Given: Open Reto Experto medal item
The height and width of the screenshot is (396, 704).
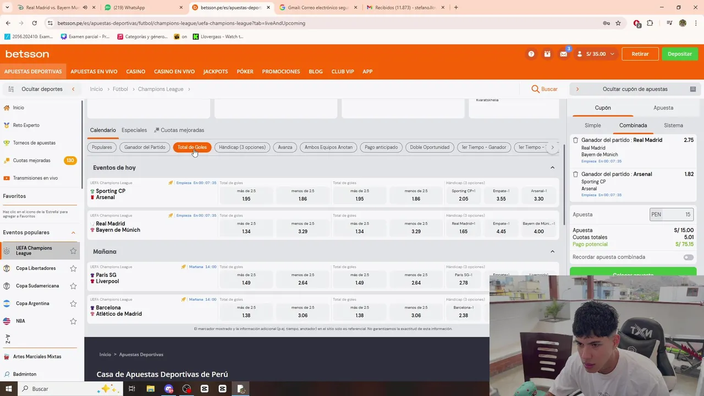Looking at the screenshot, I should pos(26,125).
